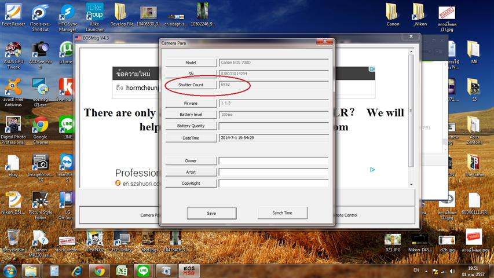Click the EN language indicator
This screenshot has width=494, height=278.
tap(416, 270)
